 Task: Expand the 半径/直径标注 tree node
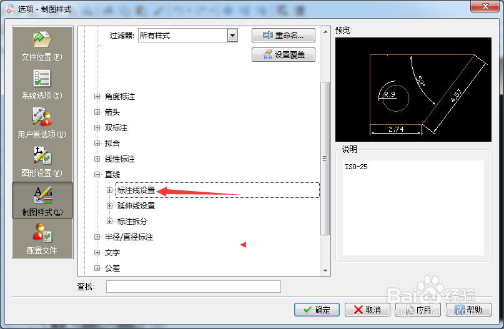pos(97,237)
